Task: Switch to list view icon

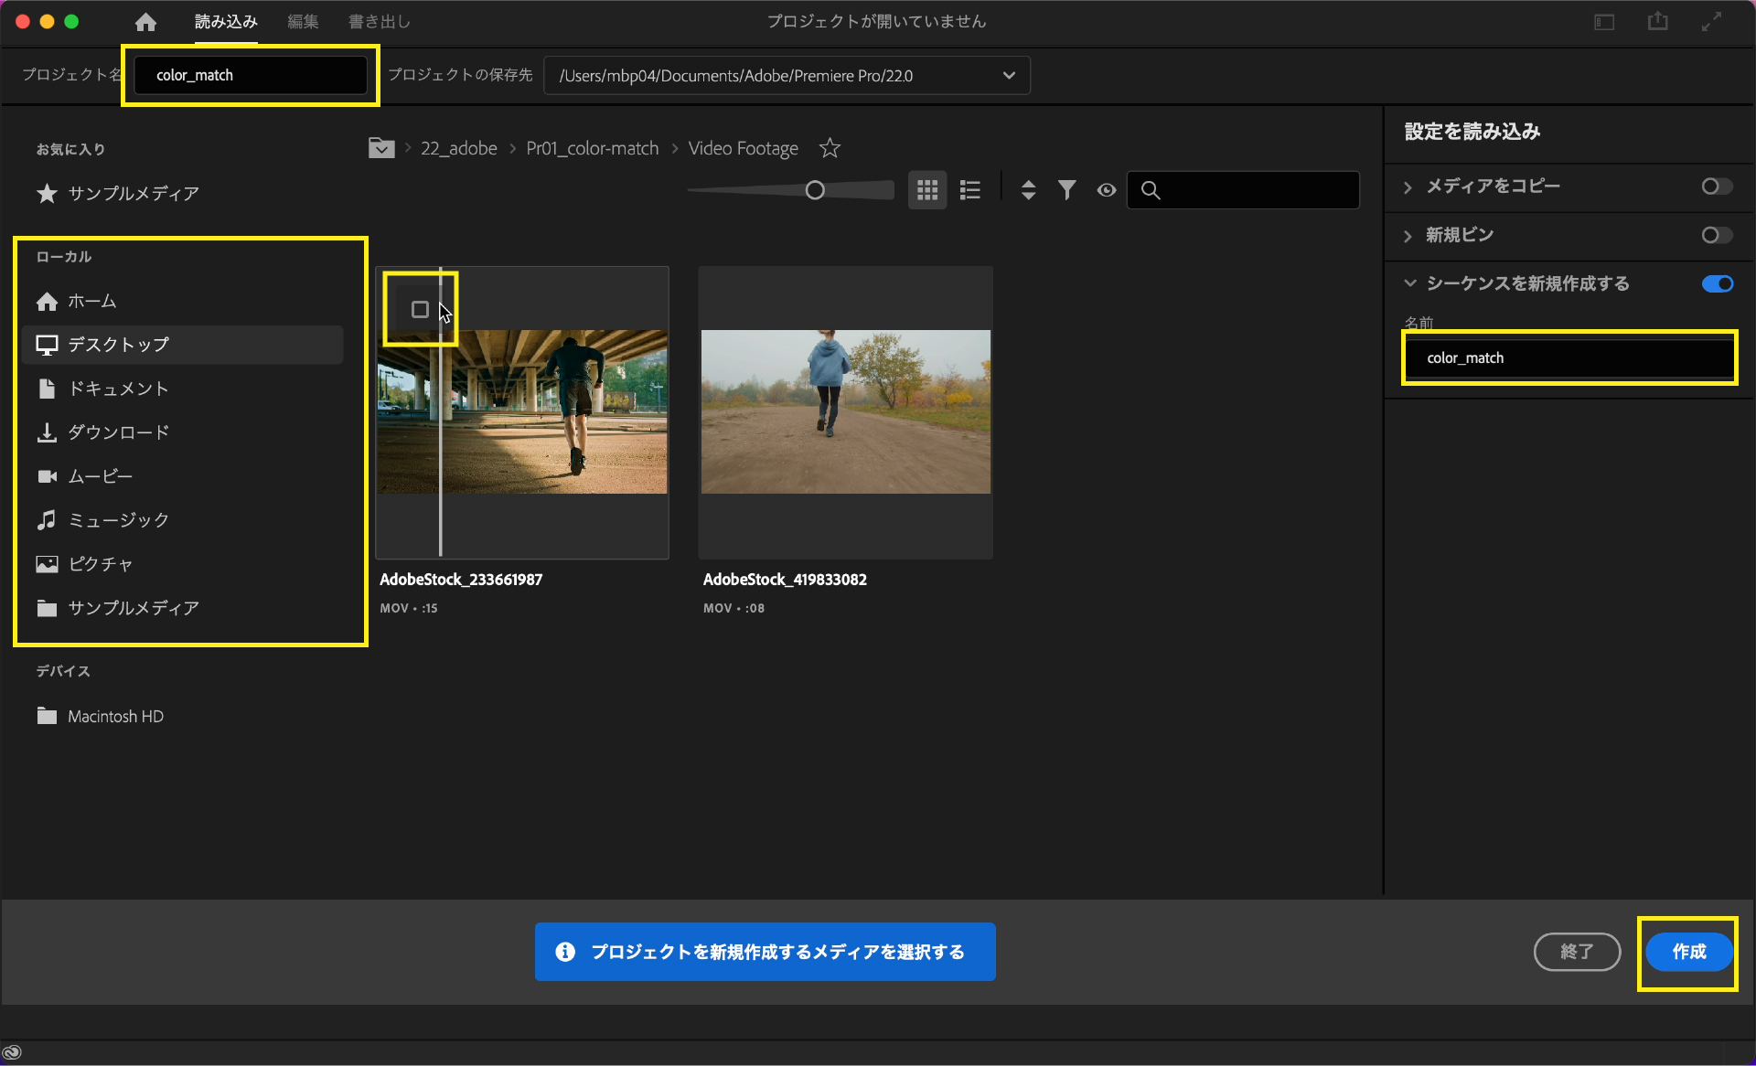Action: tap(969, 190)
